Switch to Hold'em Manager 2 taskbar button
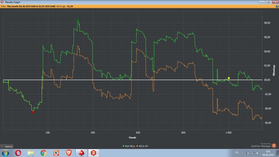 [94, 153]
